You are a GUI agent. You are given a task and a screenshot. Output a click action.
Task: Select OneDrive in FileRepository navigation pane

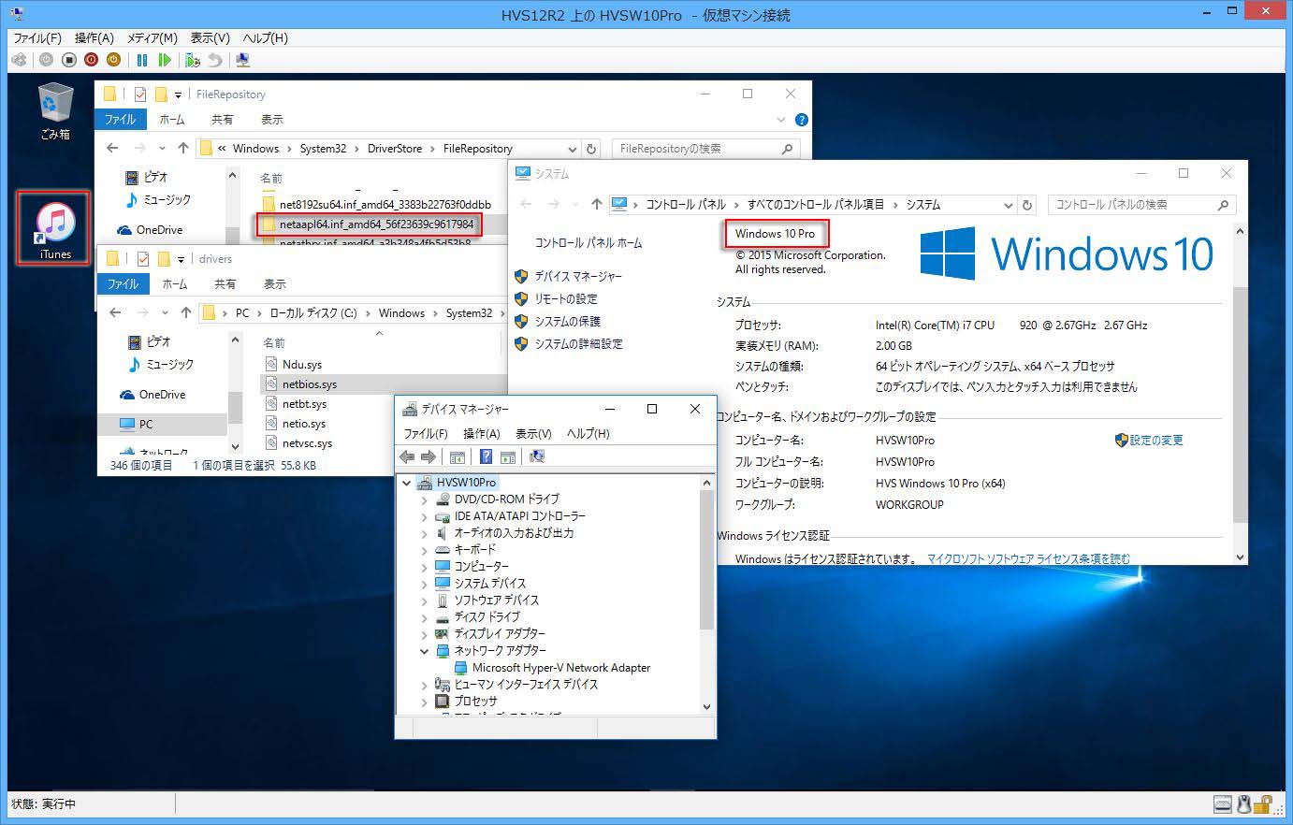click(159, 230)
